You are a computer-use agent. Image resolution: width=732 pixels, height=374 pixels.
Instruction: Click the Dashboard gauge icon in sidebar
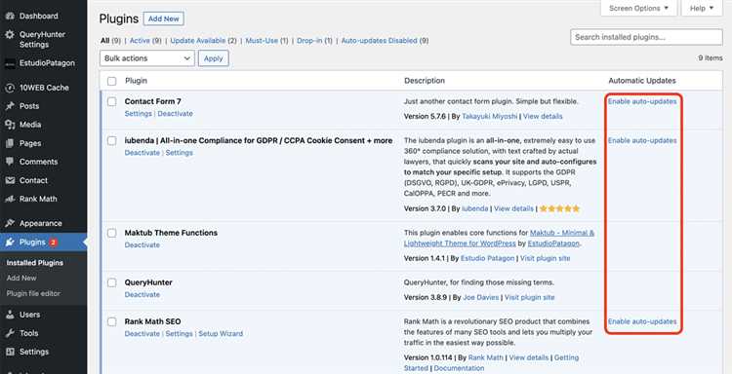coord(10,16)
